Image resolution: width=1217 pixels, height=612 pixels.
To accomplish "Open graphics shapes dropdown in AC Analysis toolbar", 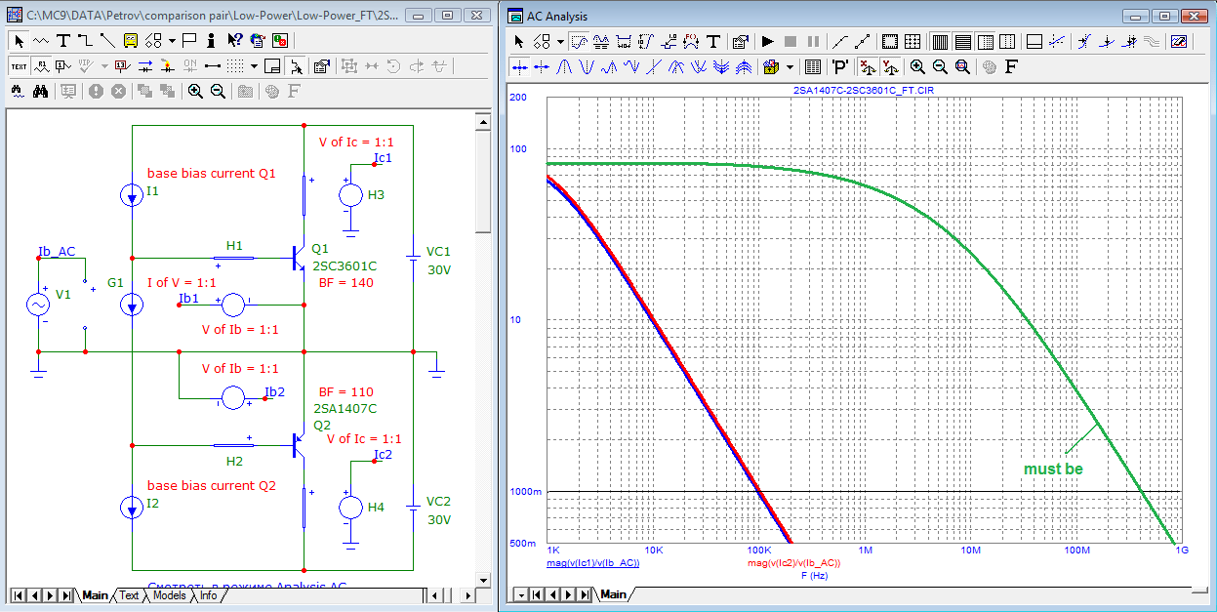I will pyautogui.click(x=560, y=42).
